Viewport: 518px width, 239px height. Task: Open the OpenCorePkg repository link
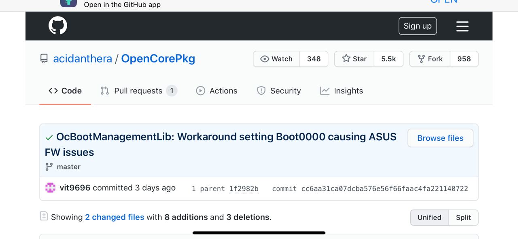[158, 59]
